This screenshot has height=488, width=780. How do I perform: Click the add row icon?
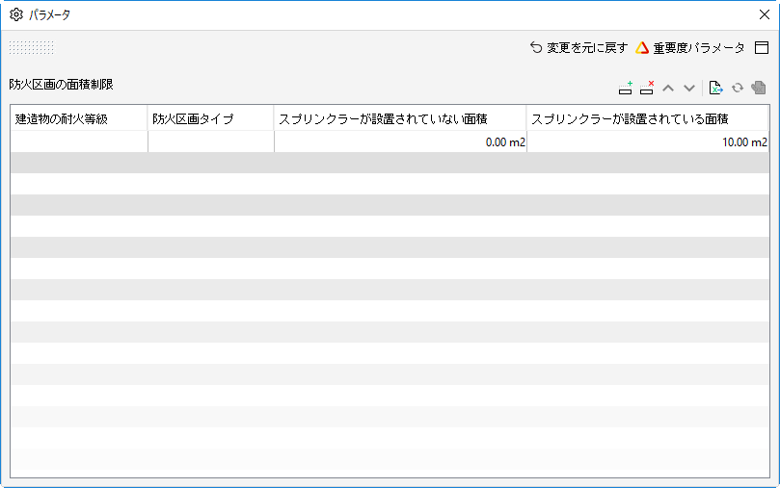point(626,88)
